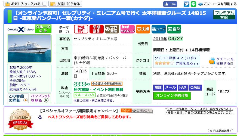The height and width of the screenshot is (136, 240).
Task: Click the outlined クルーズのみ tag under price
Action: 84,95
